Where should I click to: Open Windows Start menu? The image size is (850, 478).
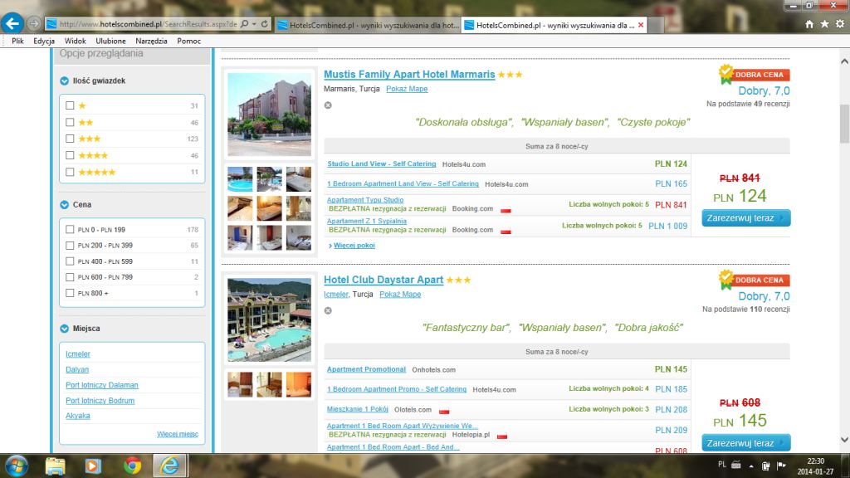[16, 466]
